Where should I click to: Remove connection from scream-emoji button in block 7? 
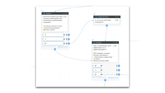pyautogui.click(x=69, y=43)
